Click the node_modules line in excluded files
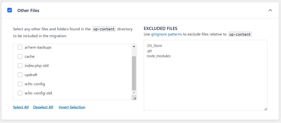Image resolution: width=281 pixels, height=123 pixels. coord(159,56)
